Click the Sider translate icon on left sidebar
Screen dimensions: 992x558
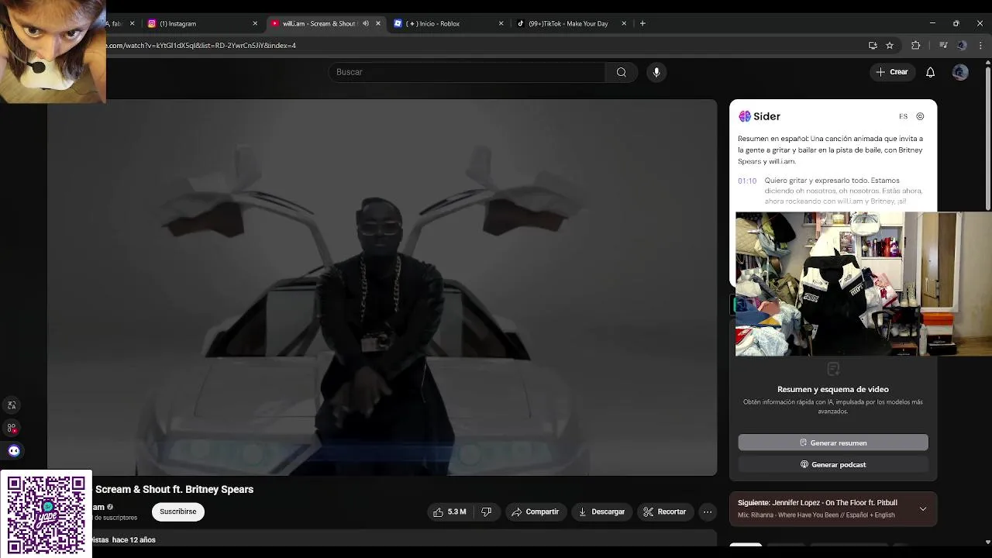pos(12,405)
